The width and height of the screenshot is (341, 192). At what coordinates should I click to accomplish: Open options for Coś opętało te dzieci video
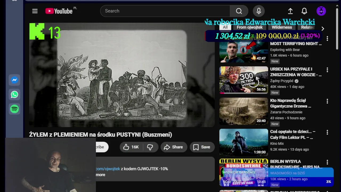click(327, 133)
